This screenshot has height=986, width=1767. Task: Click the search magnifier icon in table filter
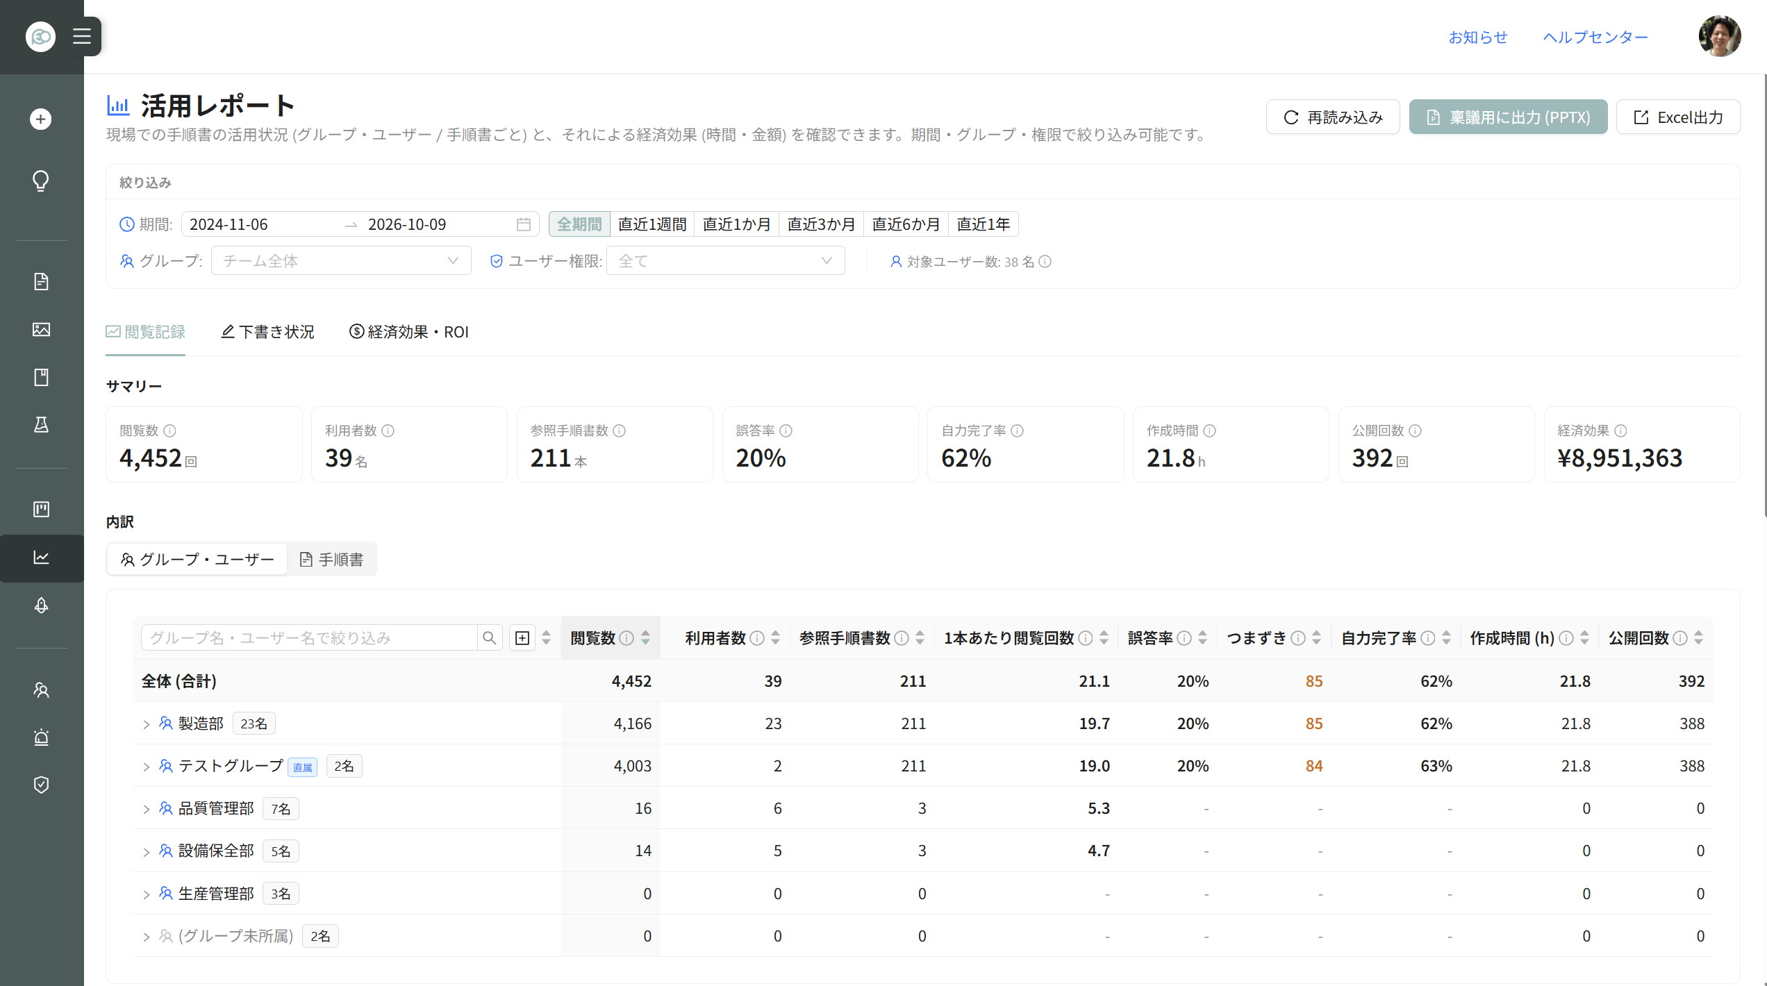[x=490, y=637]
